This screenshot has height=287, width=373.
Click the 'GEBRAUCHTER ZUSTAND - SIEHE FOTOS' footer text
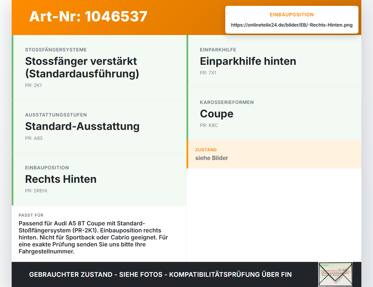pos(160,274)
